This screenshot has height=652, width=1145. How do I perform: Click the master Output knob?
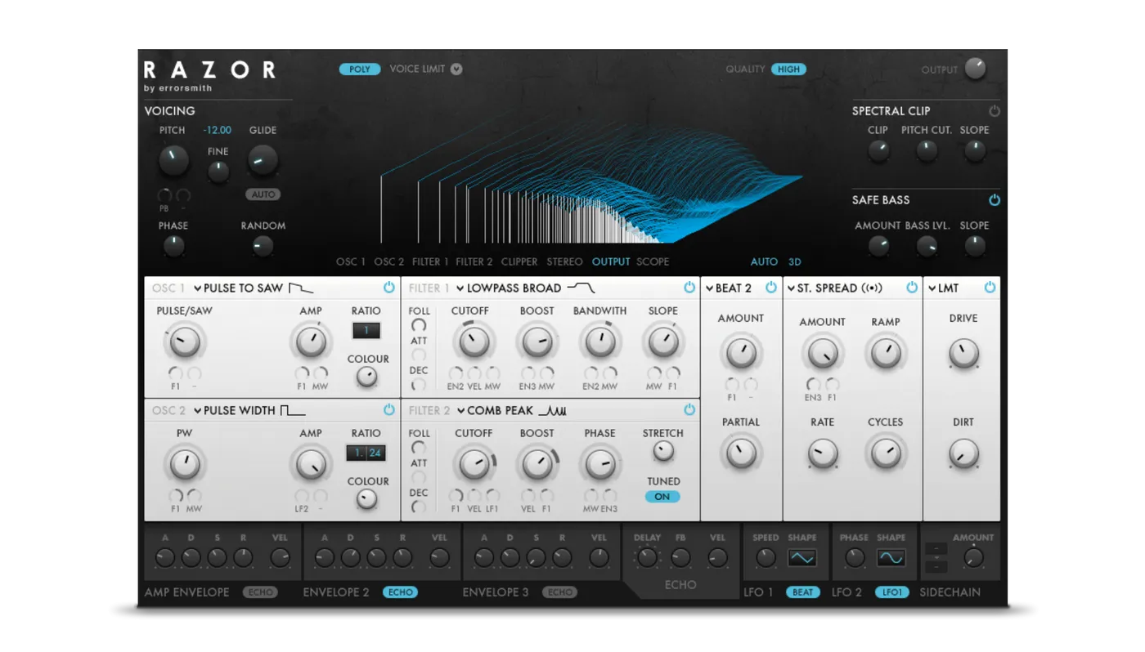[976, 69]
